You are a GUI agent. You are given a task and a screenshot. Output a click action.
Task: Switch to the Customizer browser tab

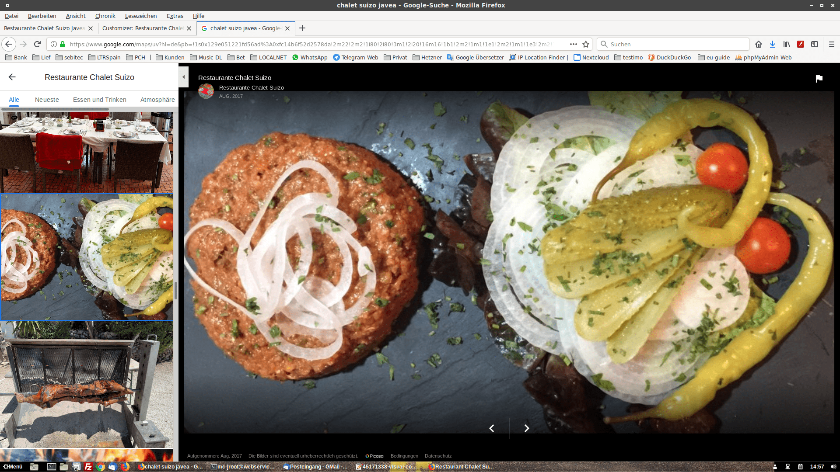(x=143, y=28)
